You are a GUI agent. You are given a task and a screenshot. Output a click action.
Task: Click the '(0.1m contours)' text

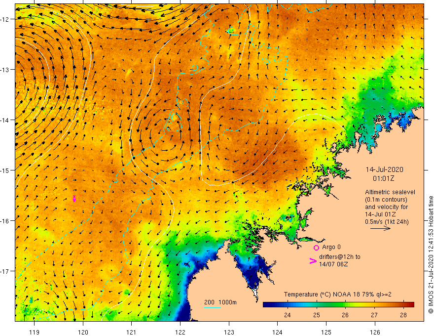click(386, 200)
